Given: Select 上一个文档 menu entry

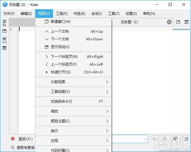Looking at the screenshot, I should click(73, 31).
